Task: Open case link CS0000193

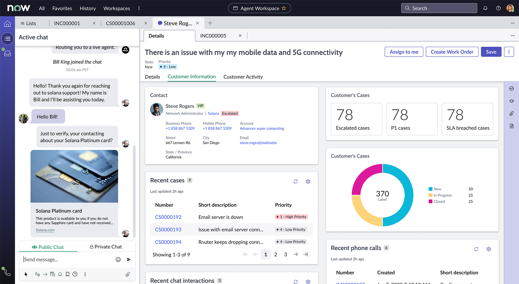Action: 168,229
